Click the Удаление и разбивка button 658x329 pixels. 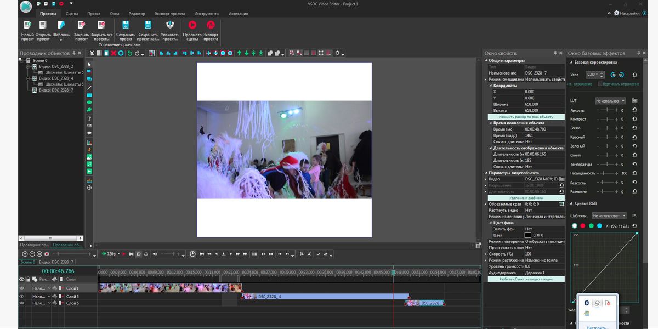[525, 198]
